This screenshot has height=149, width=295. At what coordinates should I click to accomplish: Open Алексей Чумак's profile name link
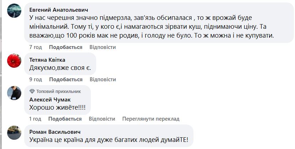(x=50, y=99)
